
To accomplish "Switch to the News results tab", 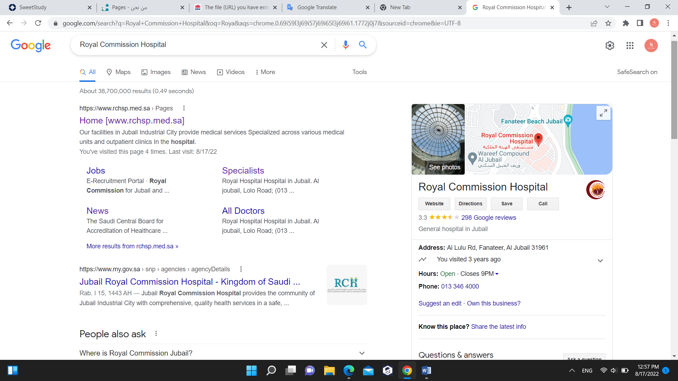I will click(194, 72).
